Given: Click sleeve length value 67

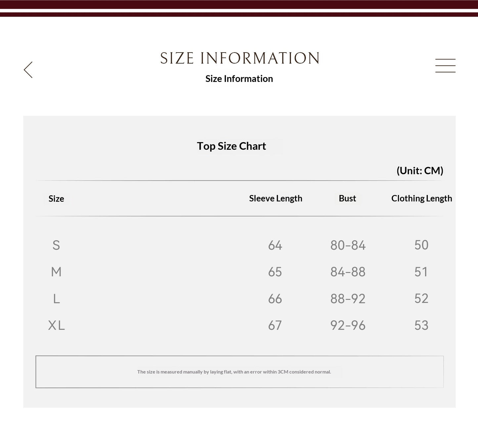Looking at the screenshot, I should (275, 326).
